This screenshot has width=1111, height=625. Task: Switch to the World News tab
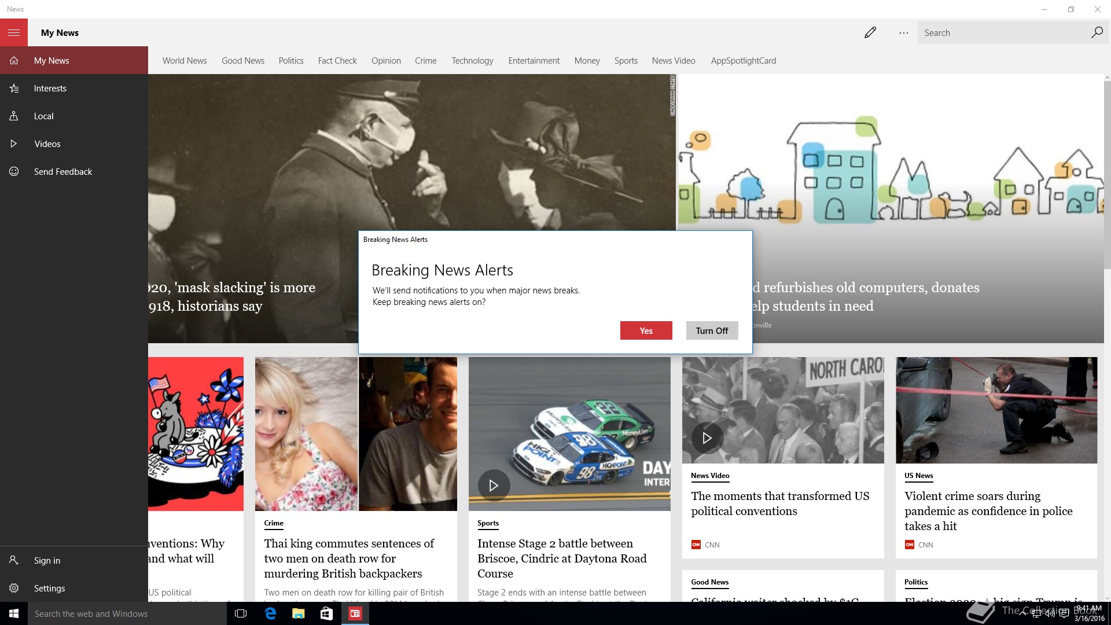click(185, 61)
